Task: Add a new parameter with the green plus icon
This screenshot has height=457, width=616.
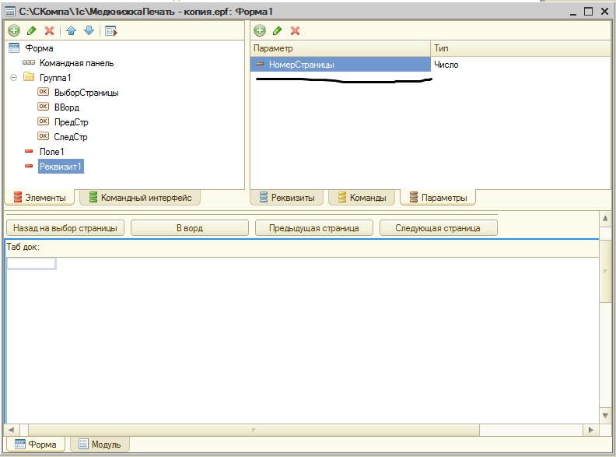Action: coord(260,31)
